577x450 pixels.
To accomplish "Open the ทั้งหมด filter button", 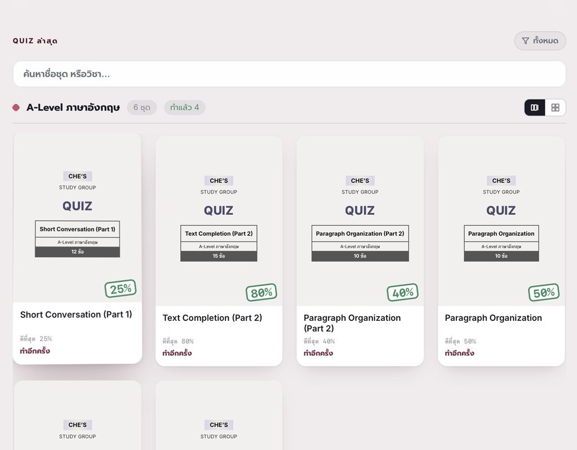I will click(540, 41).
